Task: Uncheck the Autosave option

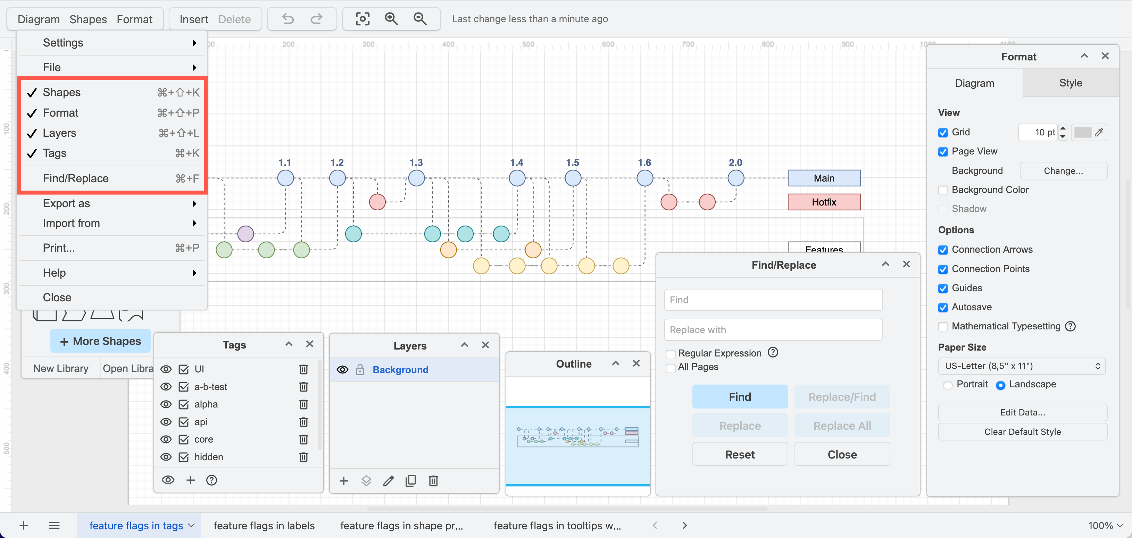Action: (943, 308)
